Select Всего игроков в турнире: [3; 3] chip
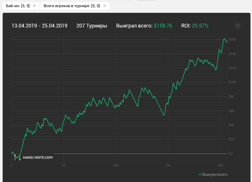Screen dimensions: 252x182 pyautogui.click(x=75, y=6)
